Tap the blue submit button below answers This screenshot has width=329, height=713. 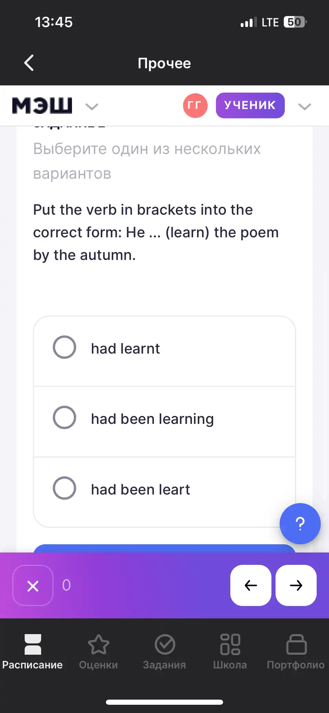click(164, 548)
